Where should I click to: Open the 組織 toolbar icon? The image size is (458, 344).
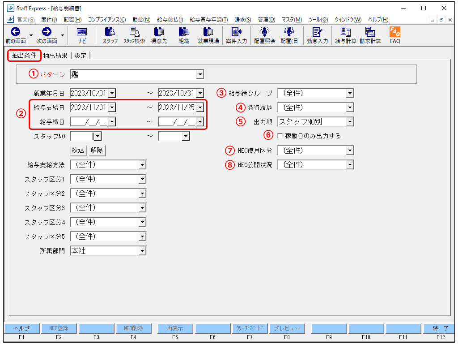183,32
